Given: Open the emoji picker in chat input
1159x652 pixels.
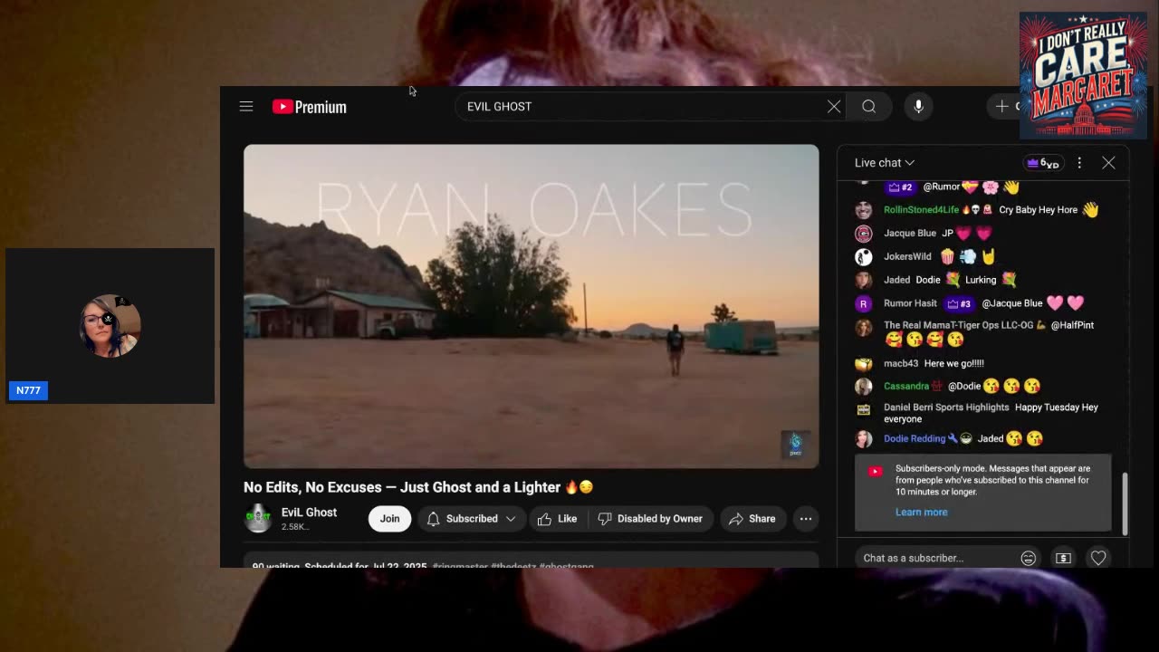Looking at the screenshot, I should [x=1028, y=558].
